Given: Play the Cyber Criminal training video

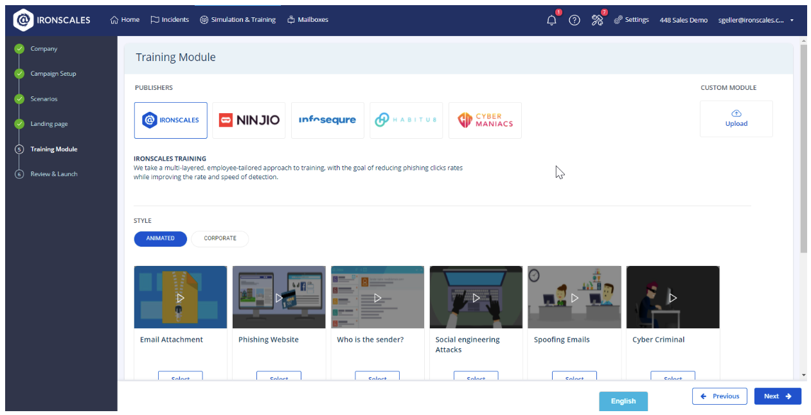Looking at the screenshot, I should coord(673,297).
